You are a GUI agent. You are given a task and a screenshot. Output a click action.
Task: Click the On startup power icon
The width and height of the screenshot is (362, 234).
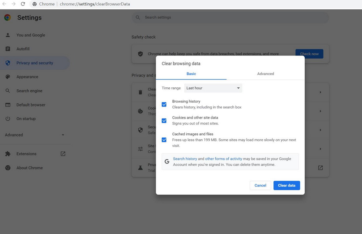pos(8,119)
